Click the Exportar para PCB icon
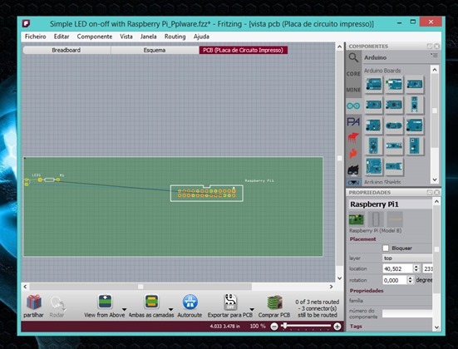The height and width of the screenshot is (349, 458). [x=230, y=302]
